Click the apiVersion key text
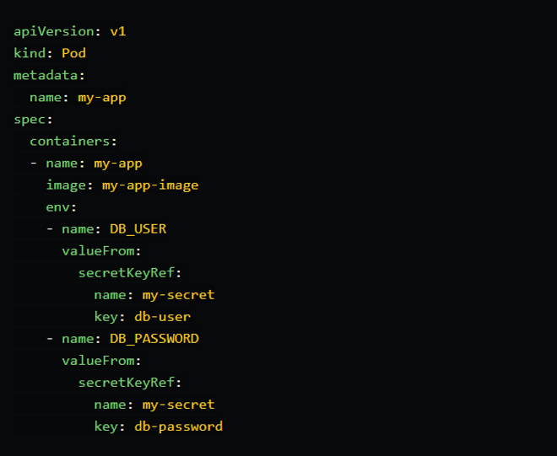 (x=54, y=31)
